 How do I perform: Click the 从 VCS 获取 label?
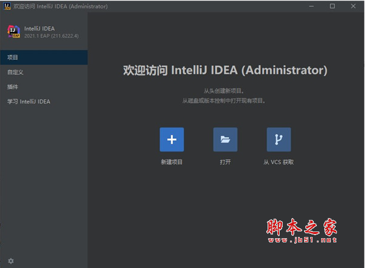(278, 162)
